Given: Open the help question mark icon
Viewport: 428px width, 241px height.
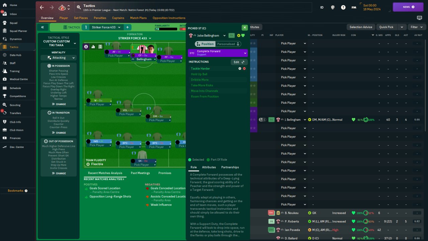Looking at the screenshot, I should pyautogui.click(x=343, y=7).
